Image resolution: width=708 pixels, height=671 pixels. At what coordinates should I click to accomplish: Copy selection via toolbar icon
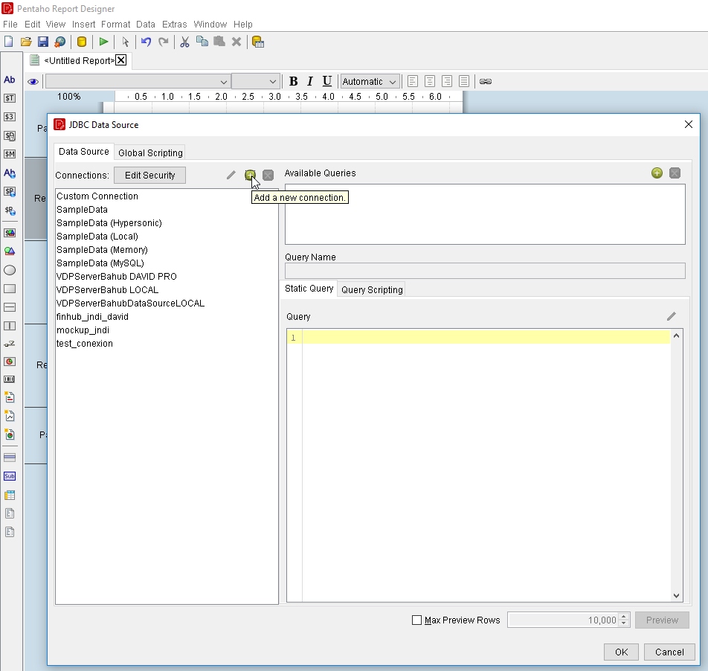(x=202, y=42)
